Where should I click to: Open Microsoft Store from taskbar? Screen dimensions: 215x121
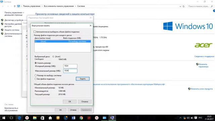[42, 118]
